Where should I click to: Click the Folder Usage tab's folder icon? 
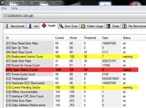83,26
